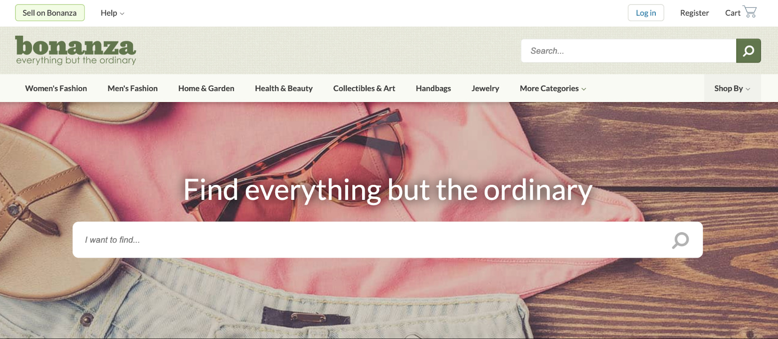Click the green header search magnifier button
The image size is (778, 339).
tap(748, 51)
